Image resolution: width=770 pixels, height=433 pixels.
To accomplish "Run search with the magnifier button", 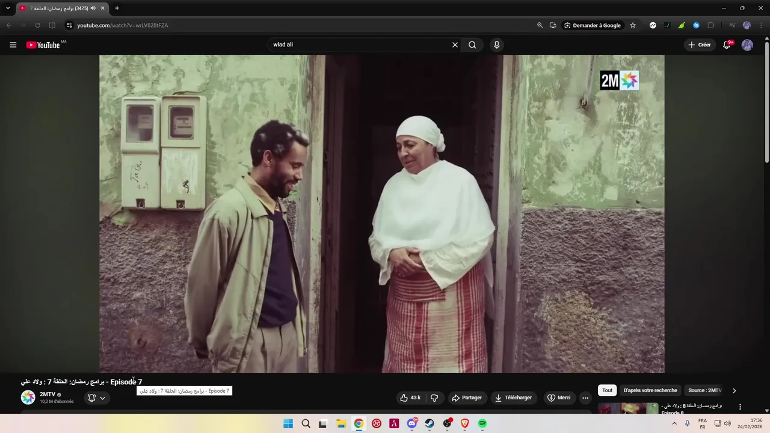I will (472, 45).
